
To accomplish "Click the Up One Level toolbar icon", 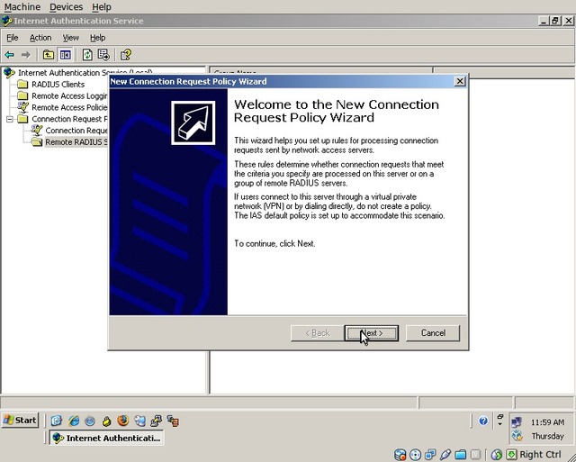I will click(x=49, y=55).
